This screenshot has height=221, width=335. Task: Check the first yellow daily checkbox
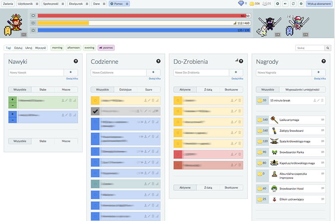(x=95, y=100)
